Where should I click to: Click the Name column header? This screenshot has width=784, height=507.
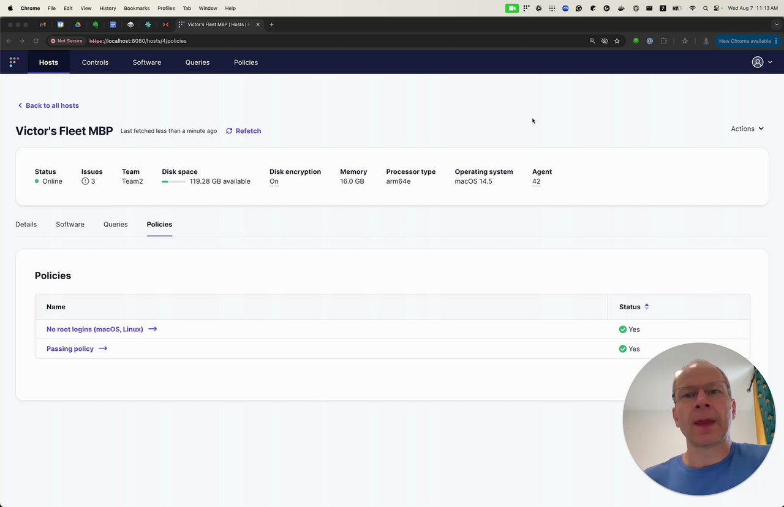pyautogui.click(x=56, y=307)
